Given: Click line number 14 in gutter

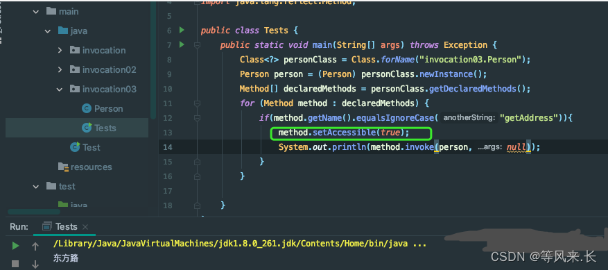Looking at the screenshot, I should pos(167,147).
